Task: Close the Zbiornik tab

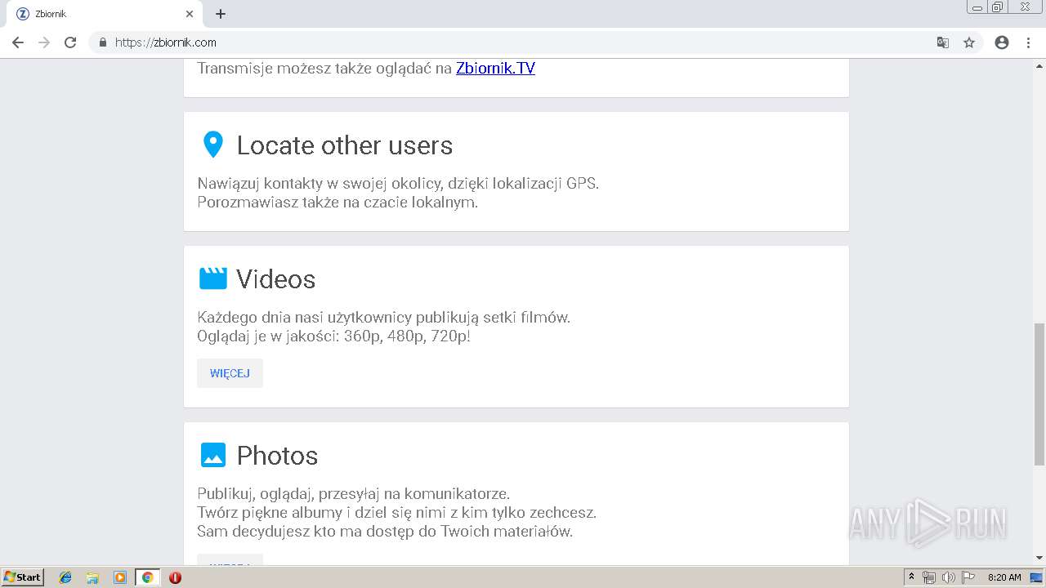Action: pos(190,14)
